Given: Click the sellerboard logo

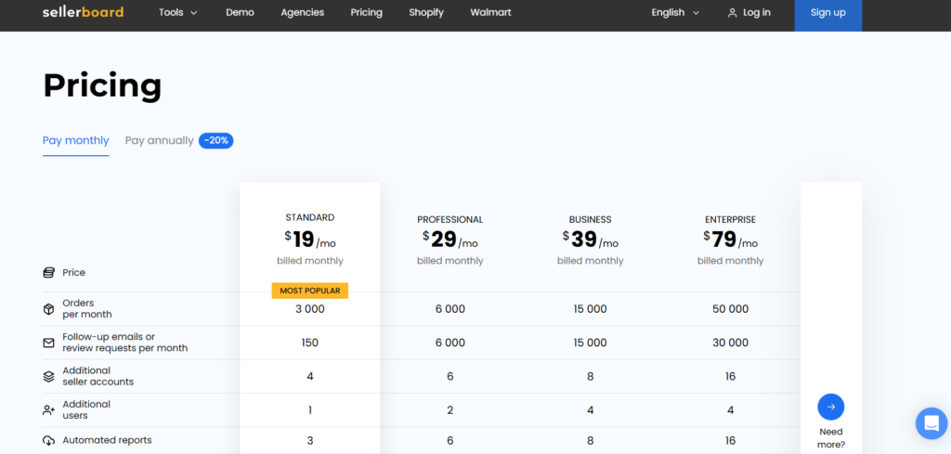Looking at the screenshot, I should [83, 13].
